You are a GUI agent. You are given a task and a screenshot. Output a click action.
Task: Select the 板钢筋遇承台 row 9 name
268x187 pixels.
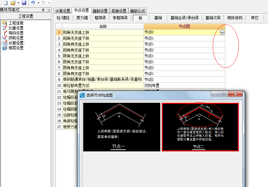(x=103, y=79)
